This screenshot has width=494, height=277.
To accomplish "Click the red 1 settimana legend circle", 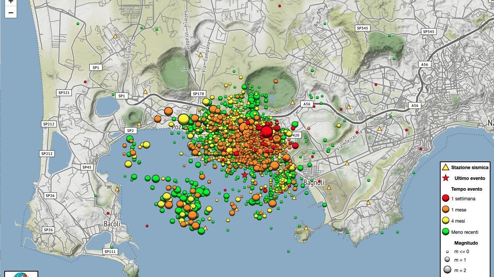I will tap(445, 199).
